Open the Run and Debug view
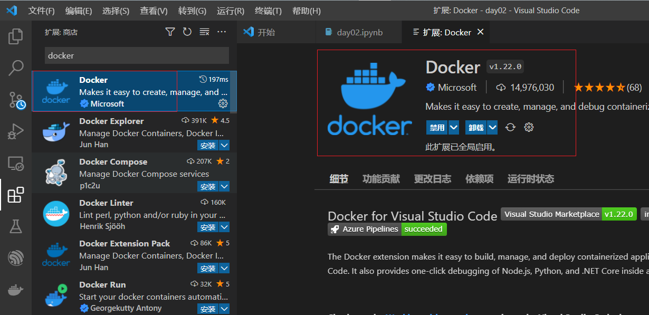 click(16, 132)
